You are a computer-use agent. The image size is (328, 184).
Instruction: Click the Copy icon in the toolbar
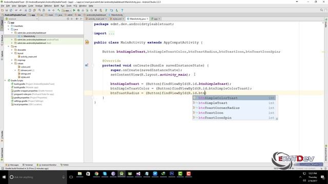pyautogui.click(x=30, y=10)
